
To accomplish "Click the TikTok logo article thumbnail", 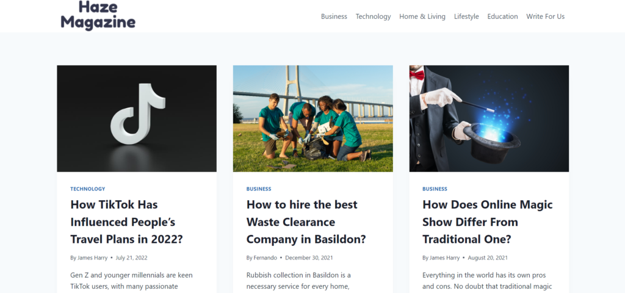I will coord(137,118).
